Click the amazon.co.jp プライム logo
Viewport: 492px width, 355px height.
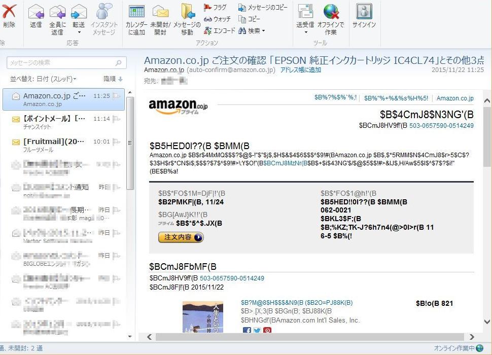[x=178, y=106]
